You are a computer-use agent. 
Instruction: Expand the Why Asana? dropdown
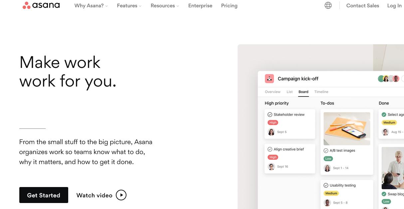click(91, 6)
